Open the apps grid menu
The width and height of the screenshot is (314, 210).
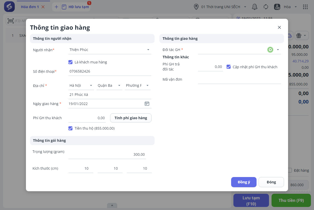[305, 7]
